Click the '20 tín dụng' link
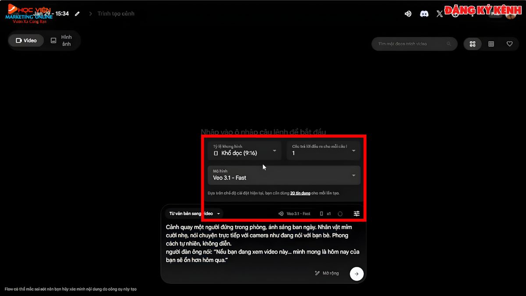Screen dimensions: 526x296 point(300,193)
